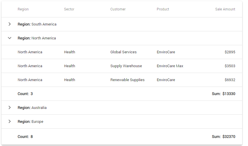The height and width of the screenshot is (146, 248).
Task: Select the Supply Warehouse customer cell
Action: tap(126, 66)
